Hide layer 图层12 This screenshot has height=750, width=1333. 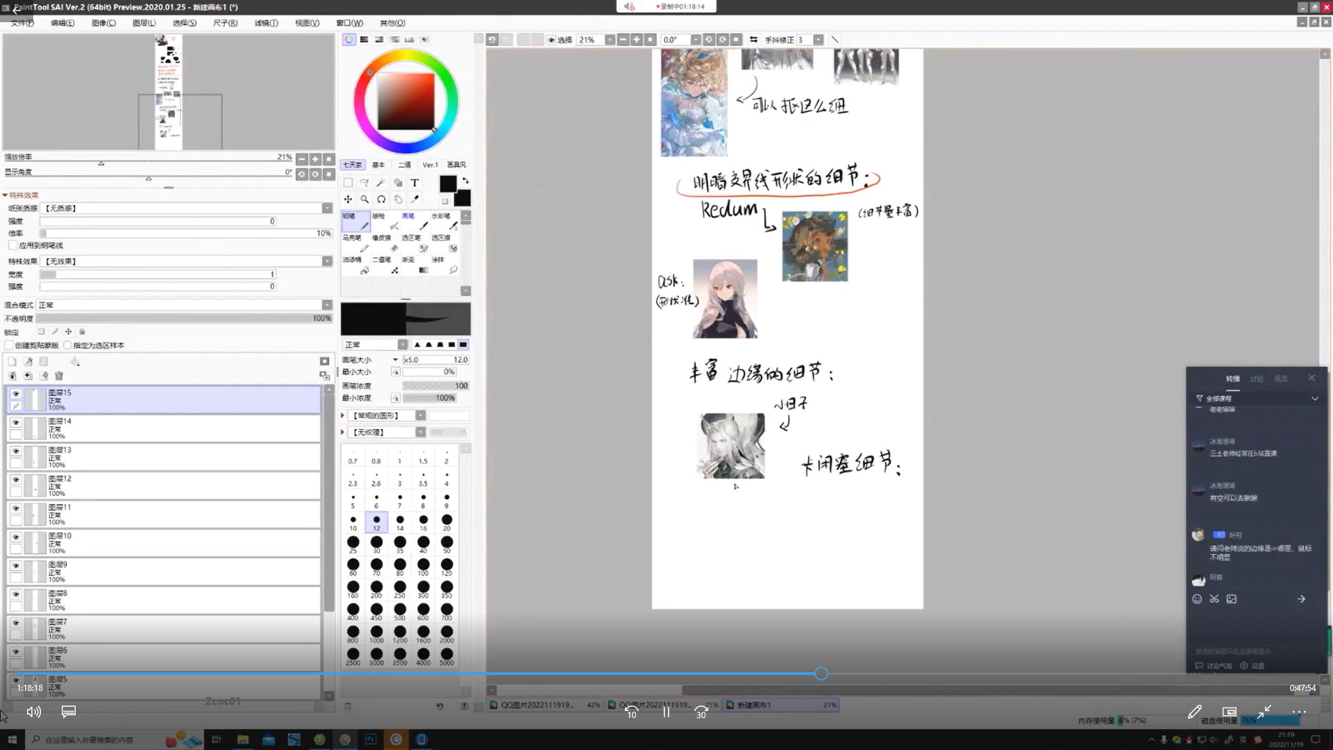(x=15, y=480)
